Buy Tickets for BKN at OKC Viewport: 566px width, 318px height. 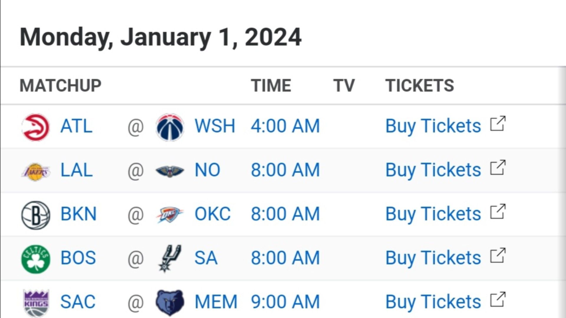click(x=433, y=214)
